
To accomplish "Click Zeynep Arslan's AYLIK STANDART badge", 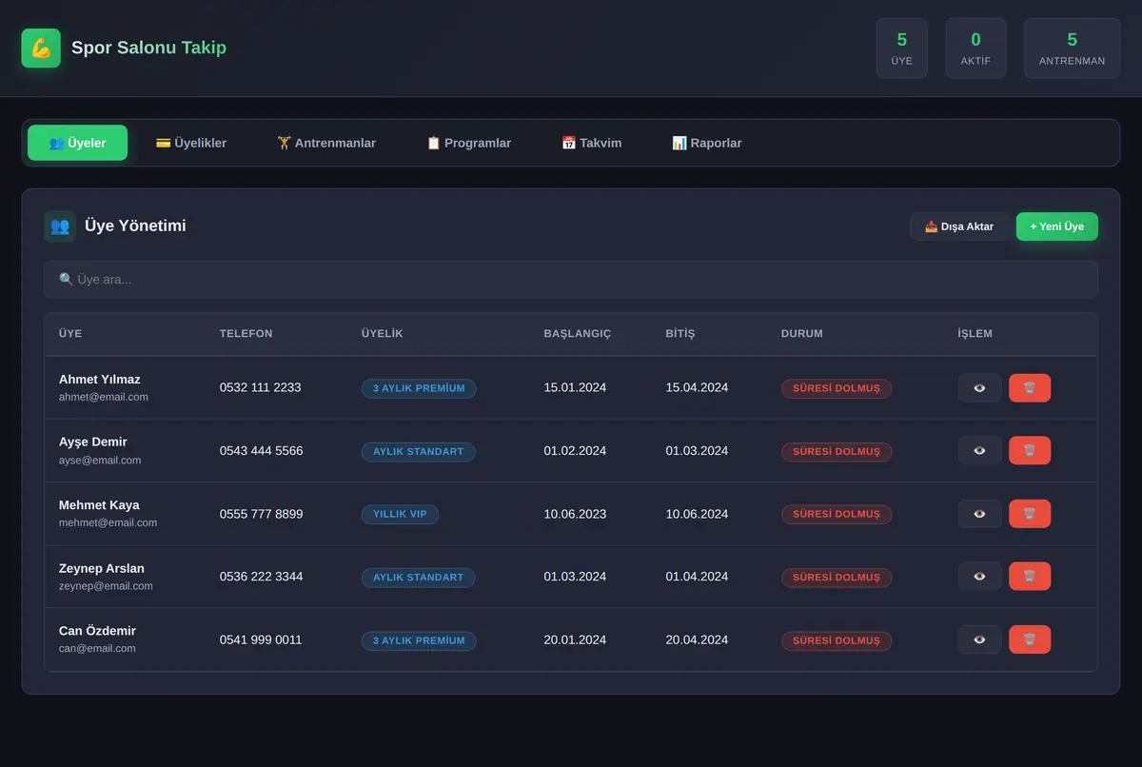I will [419, 577].
